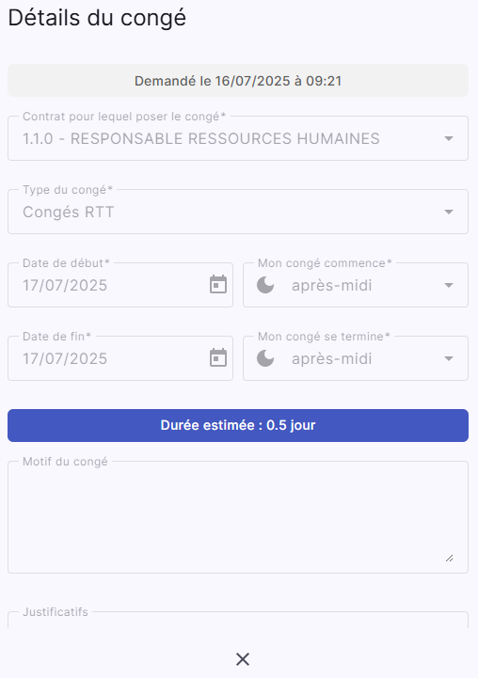Screen dimensions: 478x678
Task: Open the Mon congé se termine dropdown arrow
Action: 449,358
